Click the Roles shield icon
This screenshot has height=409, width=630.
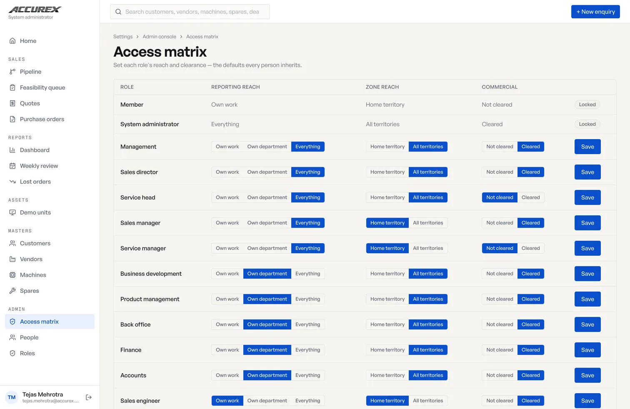click(x=12, y=353)
